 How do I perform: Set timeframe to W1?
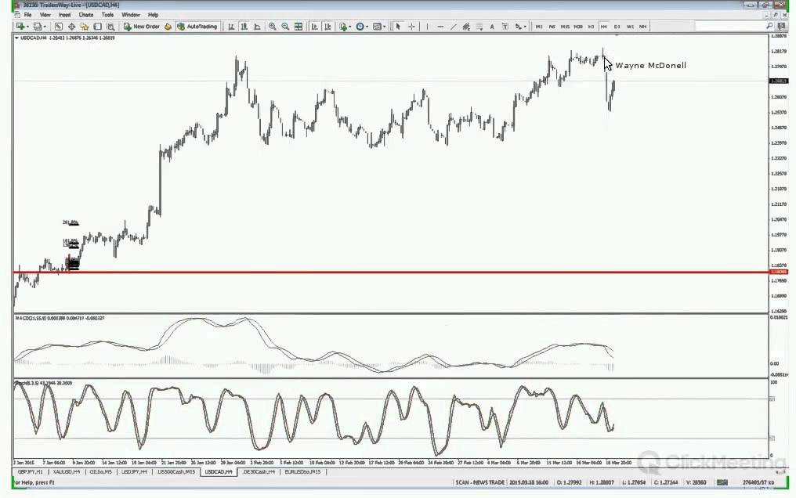[630, 27]
